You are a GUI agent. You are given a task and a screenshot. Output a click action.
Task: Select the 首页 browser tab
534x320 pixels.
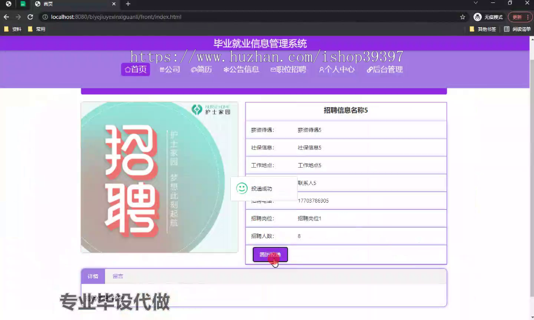coord(75,4)
